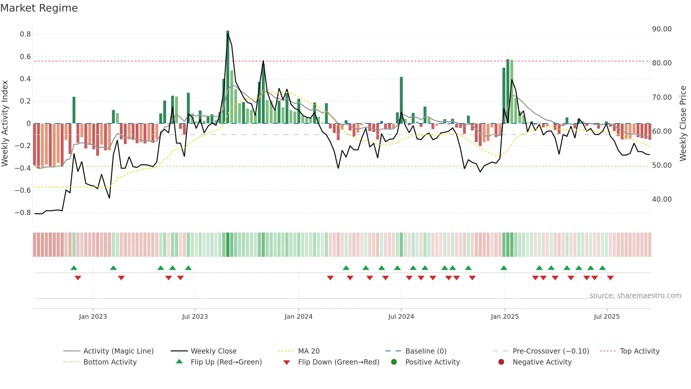
Task: Click the Flip Up marker just before Jan 2025
Action: tap(504, 268)
